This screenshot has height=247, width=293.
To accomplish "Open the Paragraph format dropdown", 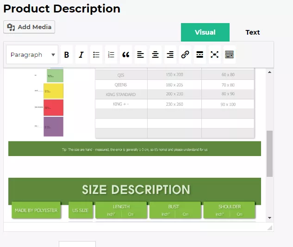I will click(32, 54).
